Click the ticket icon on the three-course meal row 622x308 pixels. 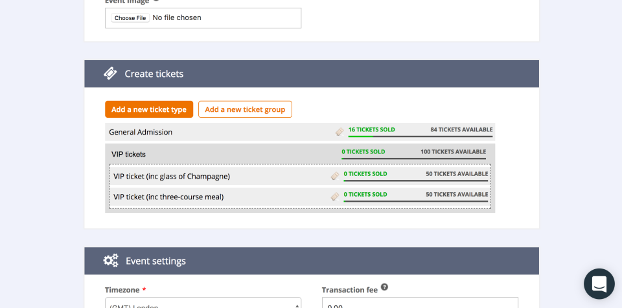pos(335,197)
